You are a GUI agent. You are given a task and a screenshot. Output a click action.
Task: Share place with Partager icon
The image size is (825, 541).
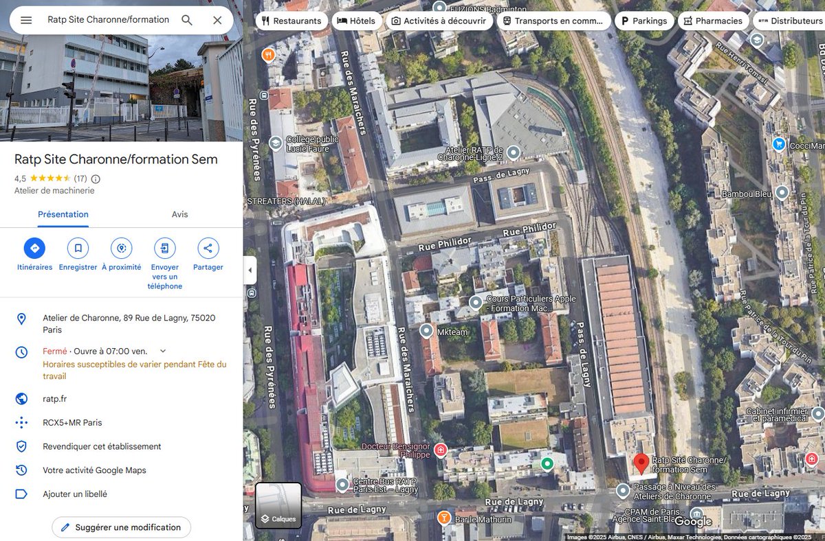pos(208,249)
